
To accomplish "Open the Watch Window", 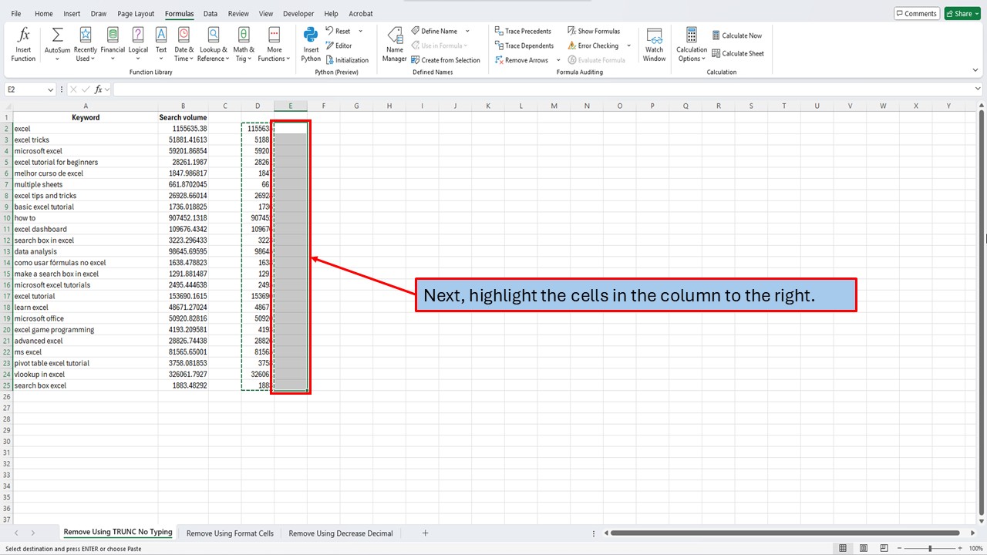I will [x=654, y=44].
